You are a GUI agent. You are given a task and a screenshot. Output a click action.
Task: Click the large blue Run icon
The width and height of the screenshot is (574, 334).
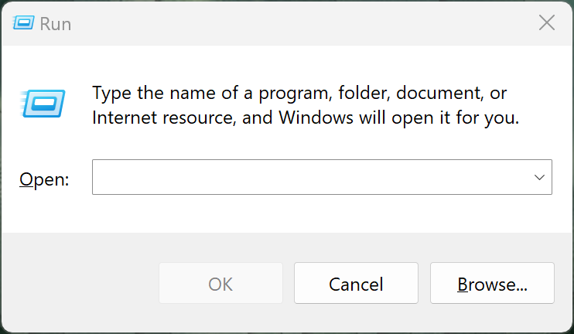pyautogui.click(x=43, y=103)
